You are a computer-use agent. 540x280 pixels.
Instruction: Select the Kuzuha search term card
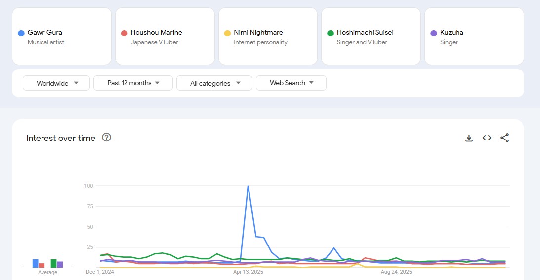coord(474,36)
